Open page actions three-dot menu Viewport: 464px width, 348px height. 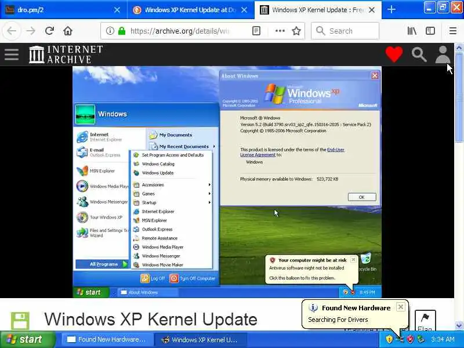[280, 31]
